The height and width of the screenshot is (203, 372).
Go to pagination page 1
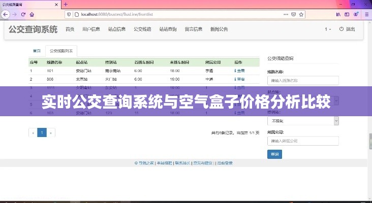tap(42, 133)
